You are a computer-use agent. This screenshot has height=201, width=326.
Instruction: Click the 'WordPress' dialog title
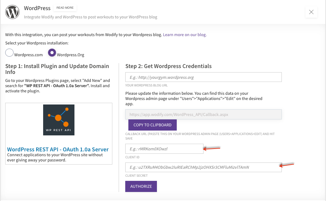pos(37,8)
